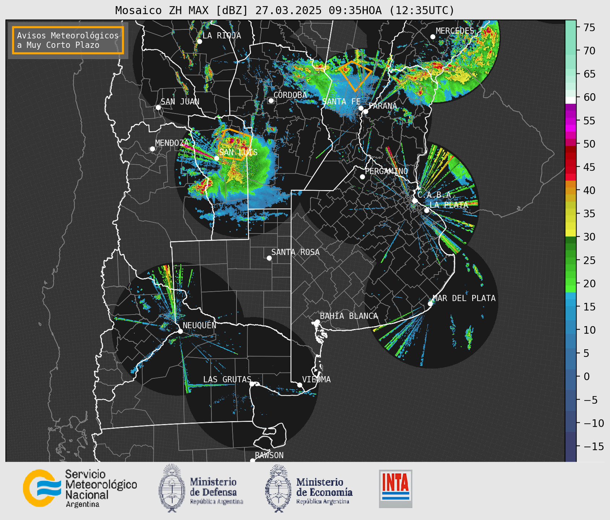The image size is (610, 520).
Task: Click the INTA logo
Action: 396,489
